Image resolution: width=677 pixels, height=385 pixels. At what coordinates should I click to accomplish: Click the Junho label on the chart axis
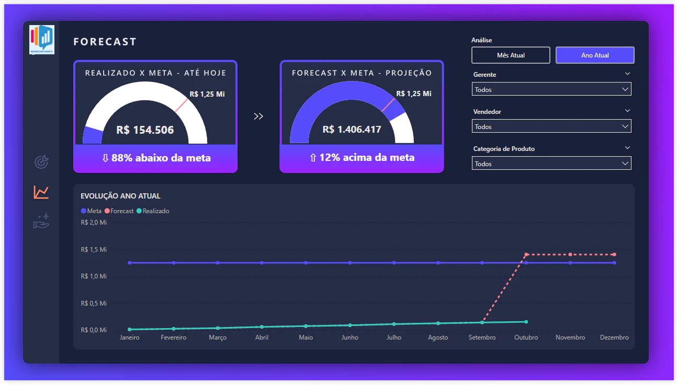tap(350, 337)
